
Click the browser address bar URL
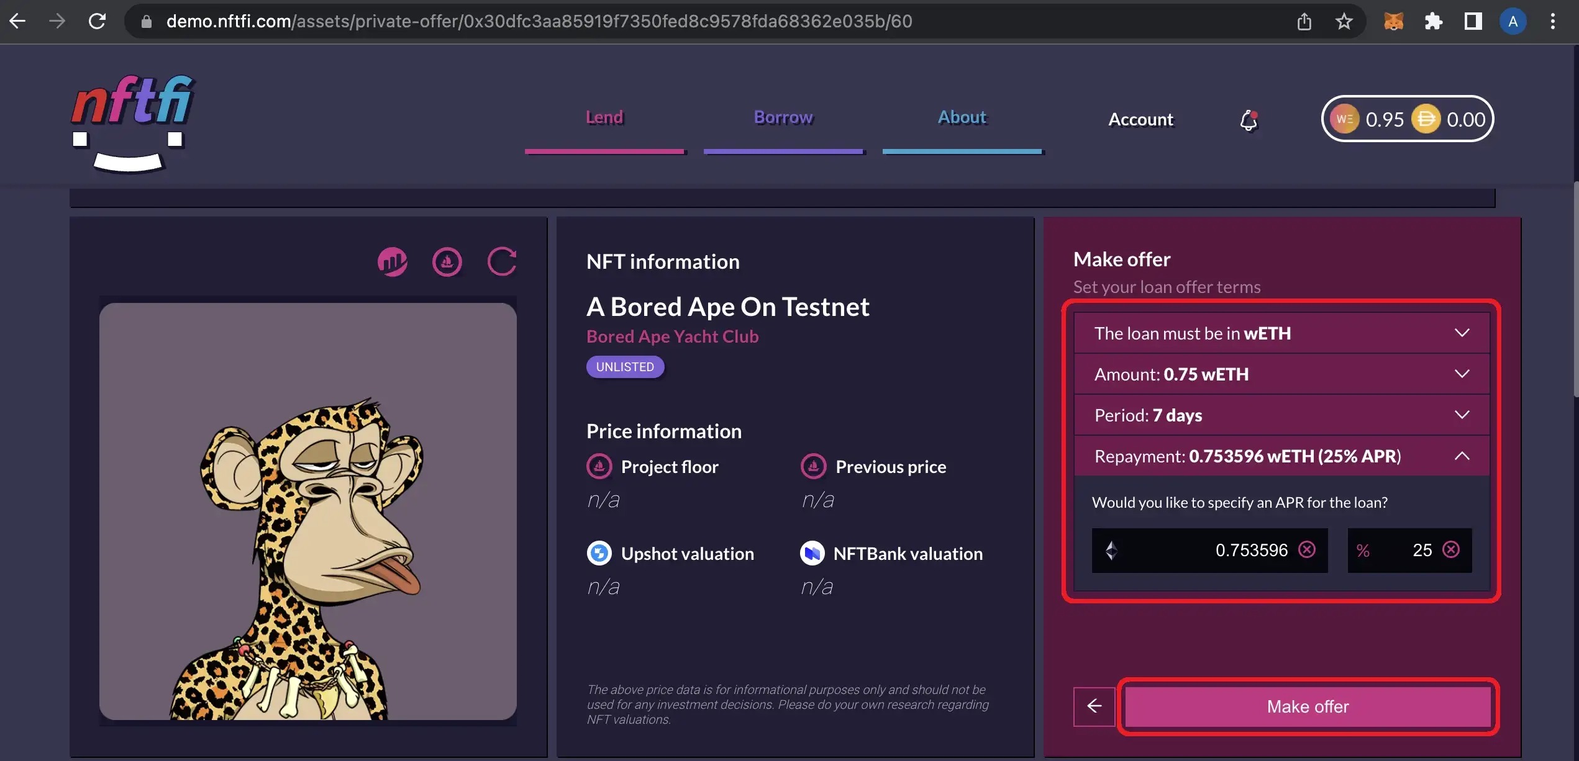pos(539,22)
